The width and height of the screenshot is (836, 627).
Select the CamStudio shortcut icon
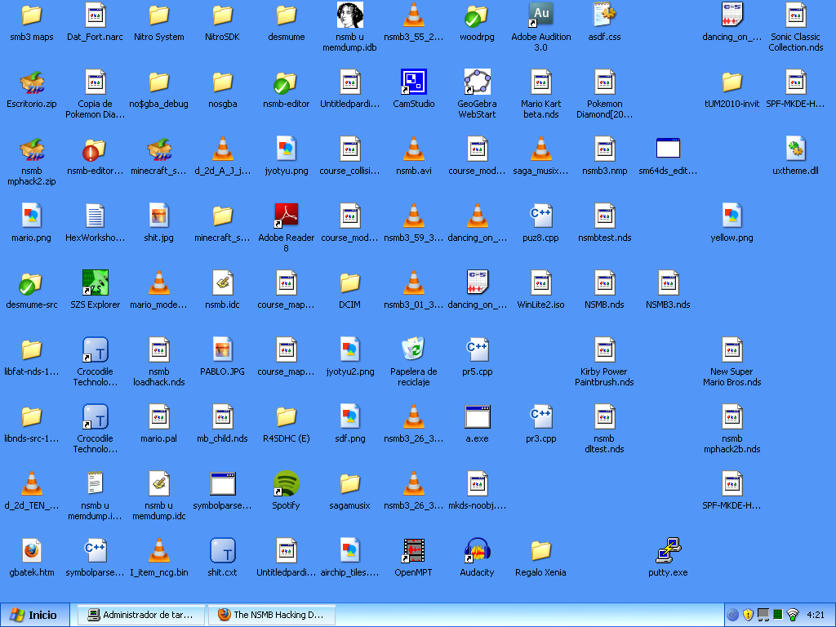[413, 82]
